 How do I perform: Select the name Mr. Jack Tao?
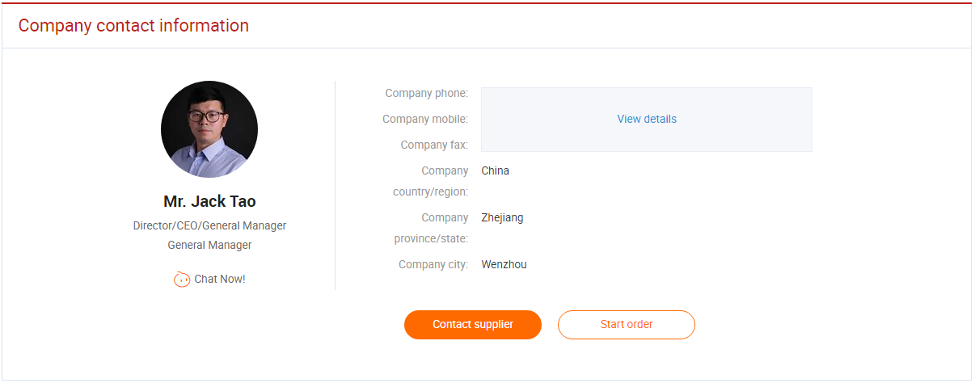209,201
